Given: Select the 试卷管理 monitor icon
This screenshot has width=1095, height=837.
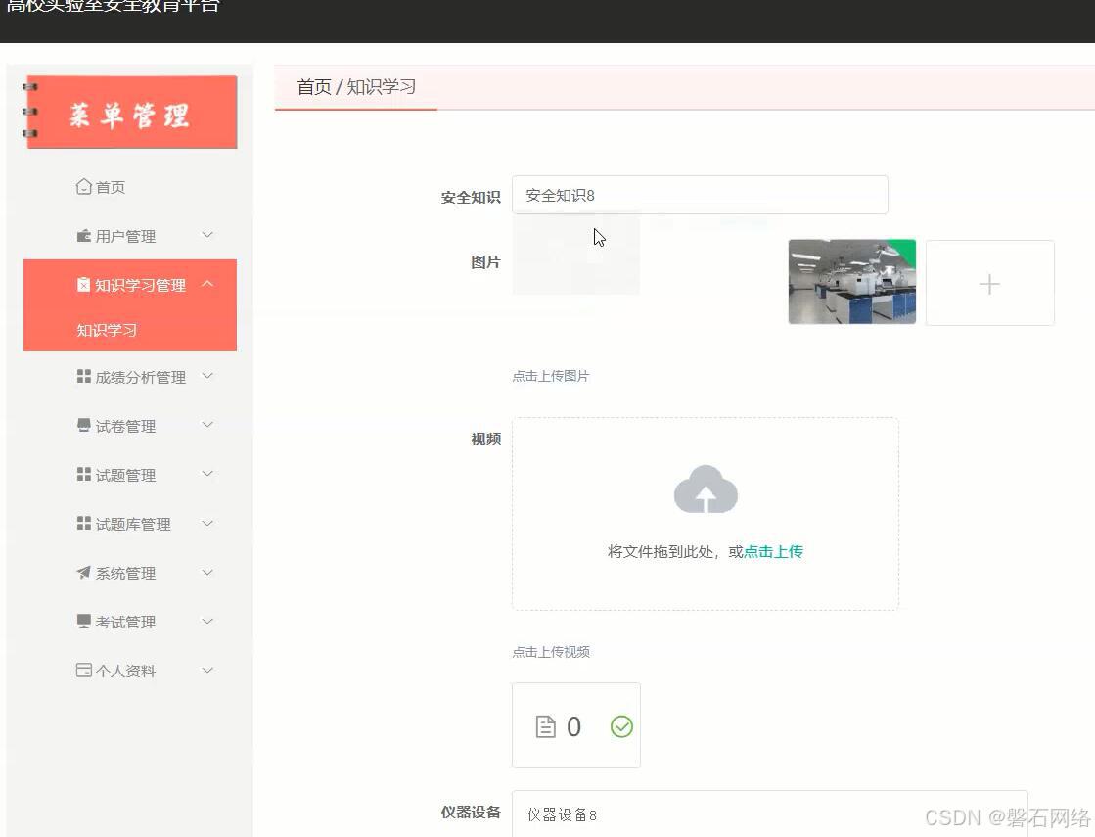Looking at the screenshot, I should (x=85, y=425).
